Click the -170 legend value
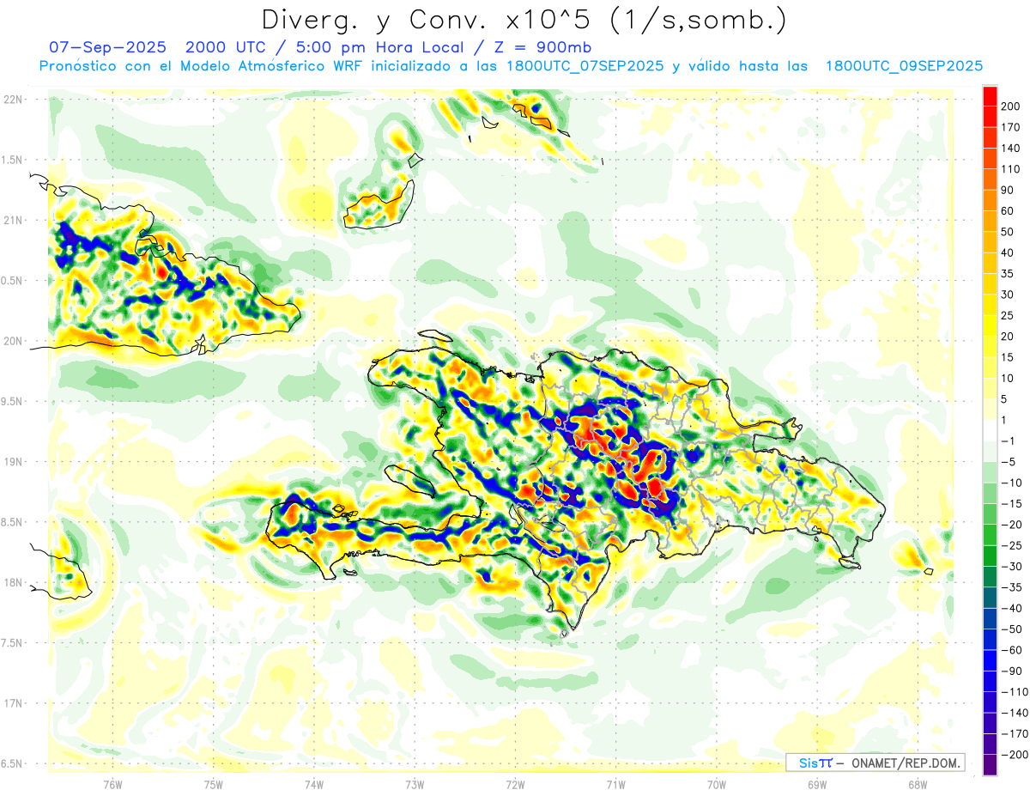 1015,733
